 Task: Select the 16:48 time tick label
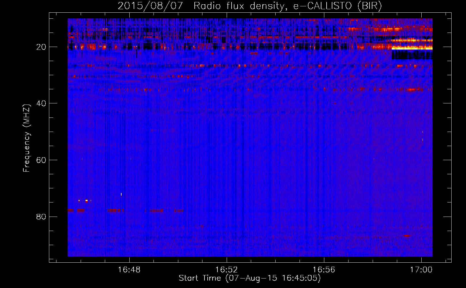(129, 270)
